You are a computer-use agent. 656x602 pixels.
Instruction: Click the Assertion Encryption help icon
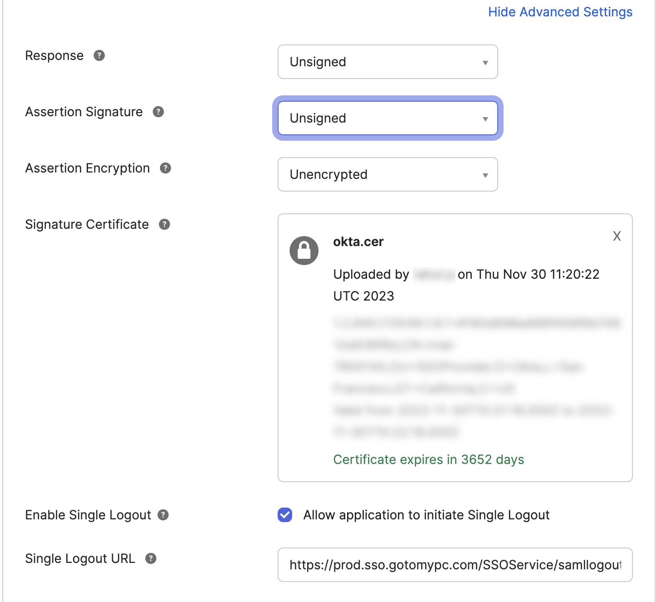click(166, 168)
